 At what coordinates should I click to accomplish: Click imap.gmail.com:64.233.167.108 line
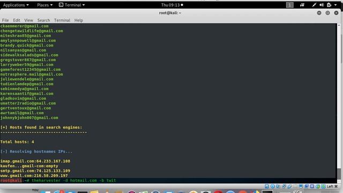pyautogui.click(x=35, y=161)
